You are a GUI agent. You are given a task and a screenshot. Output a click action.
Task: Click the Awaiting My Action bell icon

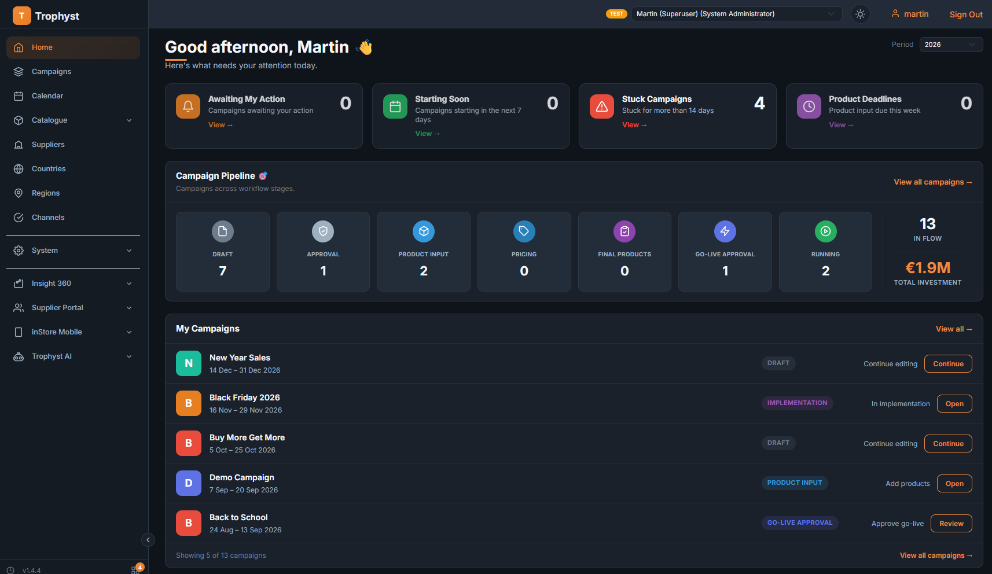tap(188, 106)
